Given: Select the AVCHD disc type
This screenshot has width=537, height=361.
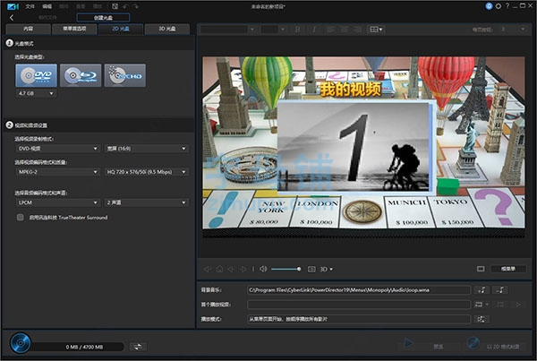Looking at the screenshot, I should pos(125,75).
